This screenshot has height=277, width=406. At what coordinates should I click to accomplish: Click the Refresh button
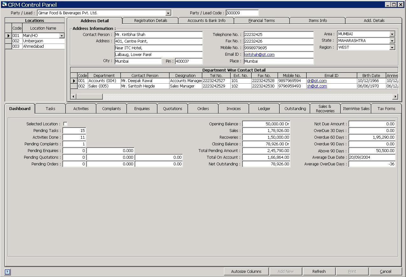tap(319, 271)
